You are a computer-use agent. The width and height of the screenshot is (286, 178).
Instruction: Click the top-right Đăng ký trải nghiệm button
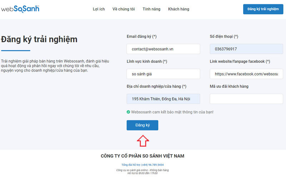tap(263, 9)
